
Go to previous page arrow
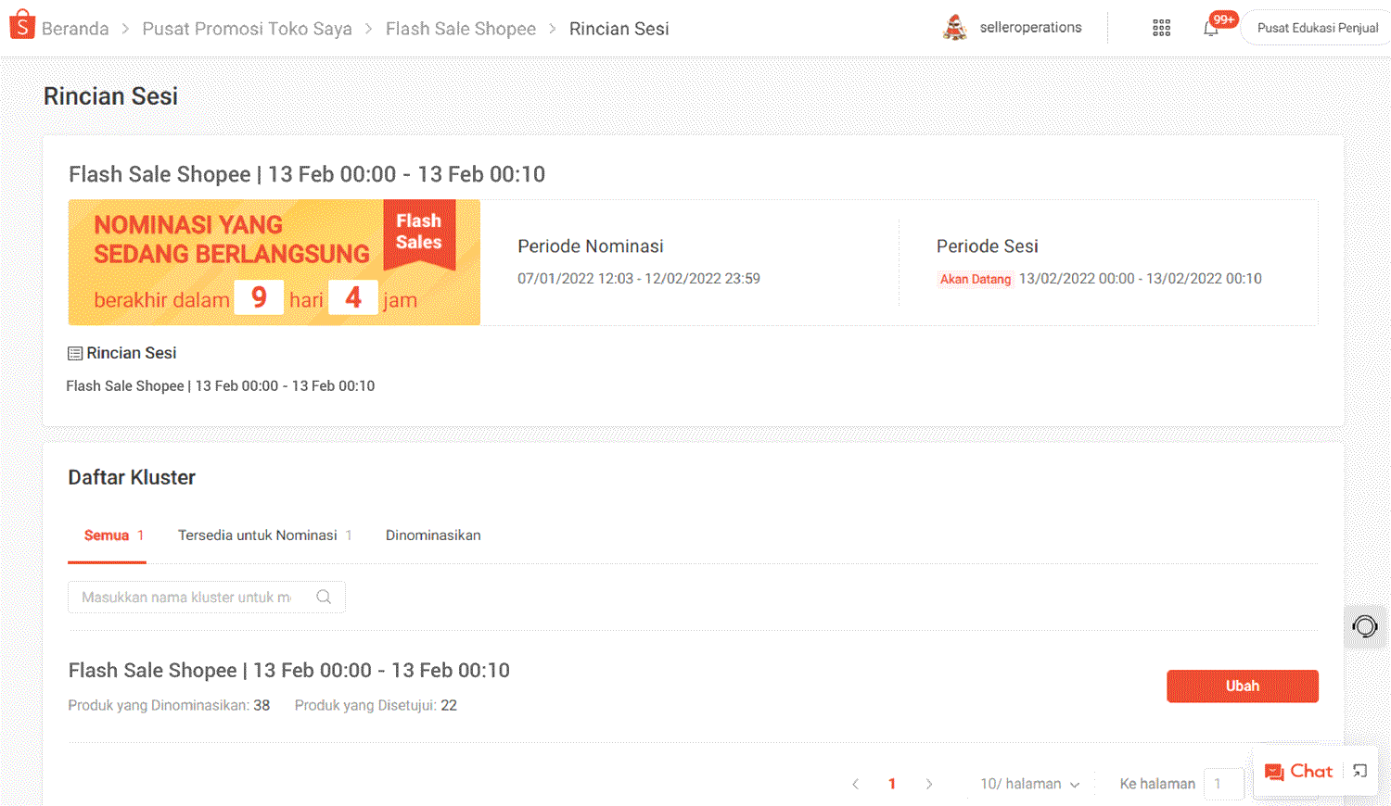tap(855, 784)
